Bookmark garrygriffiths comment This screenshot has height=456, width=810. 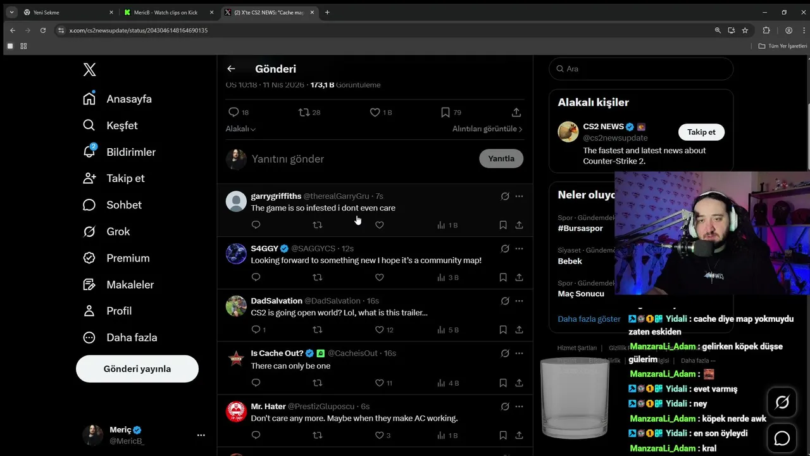click(503, 225)
